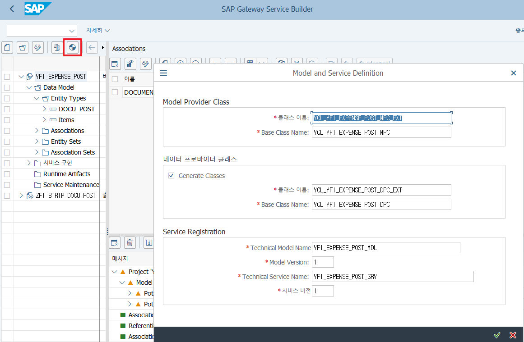The width and height of the screenshot is (524, 342).
Task: Select the DOCU_POST entity in tree
Action: pos(77,109)
